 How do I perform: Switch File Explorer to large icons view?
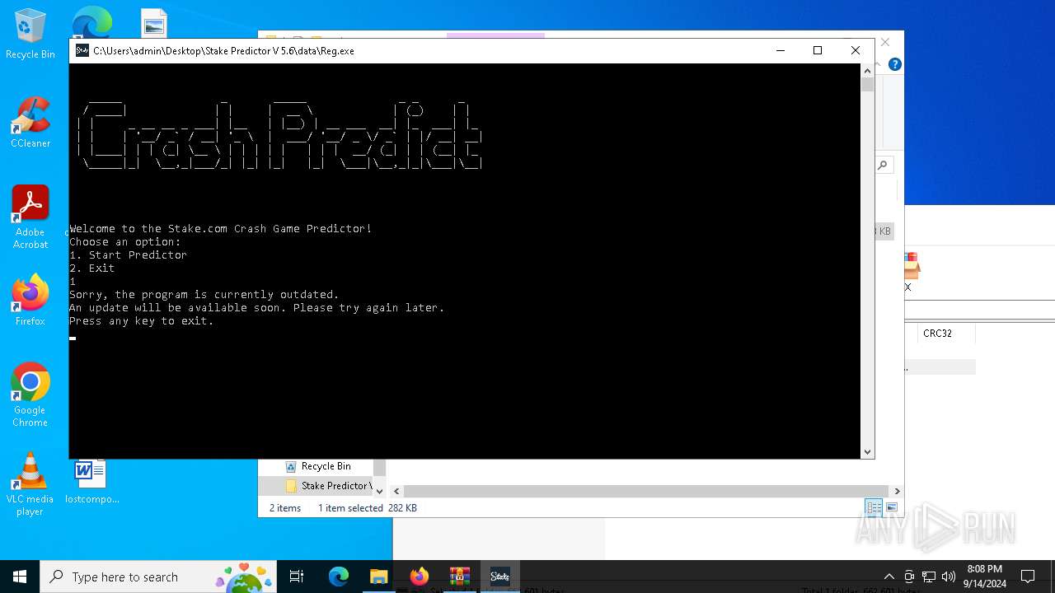892,508
